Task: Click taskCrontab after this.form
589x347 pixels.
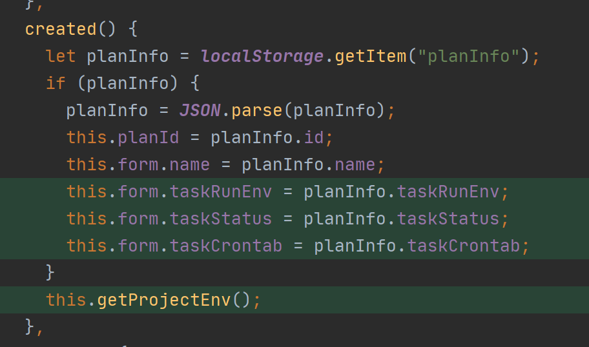Action: [x=225, y=246]
